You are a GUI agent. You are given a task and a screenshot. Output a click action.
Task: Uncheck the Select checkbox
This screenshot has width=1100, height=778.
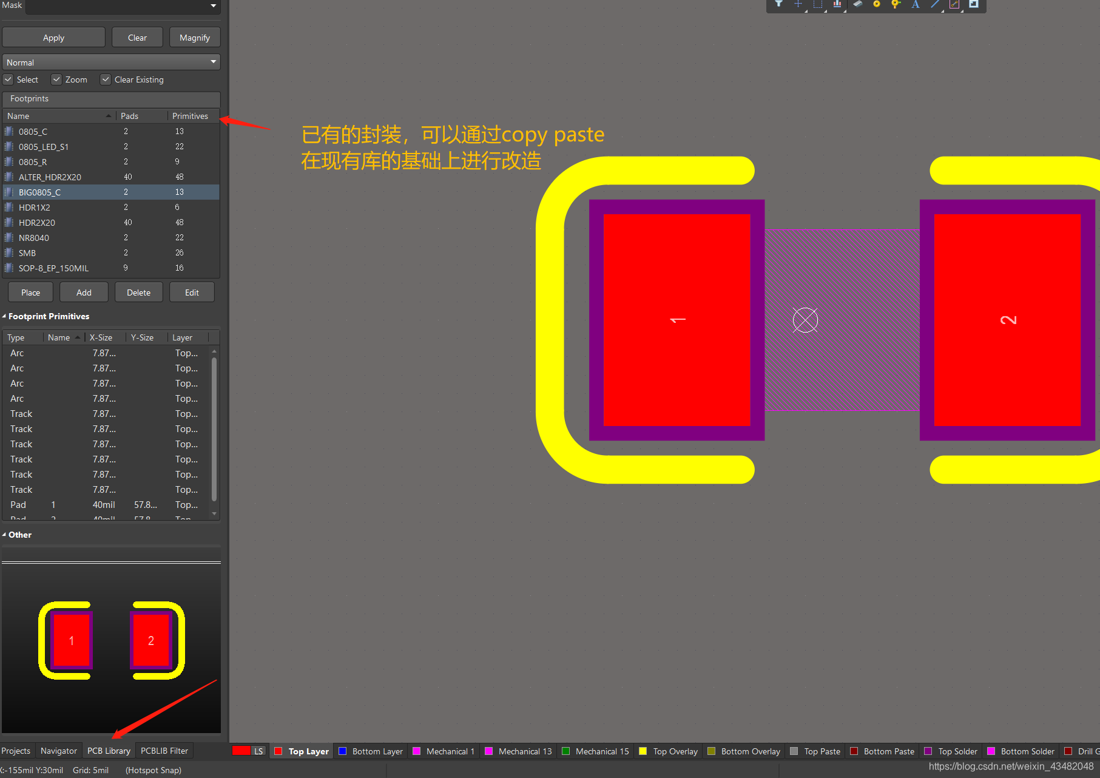8,79
